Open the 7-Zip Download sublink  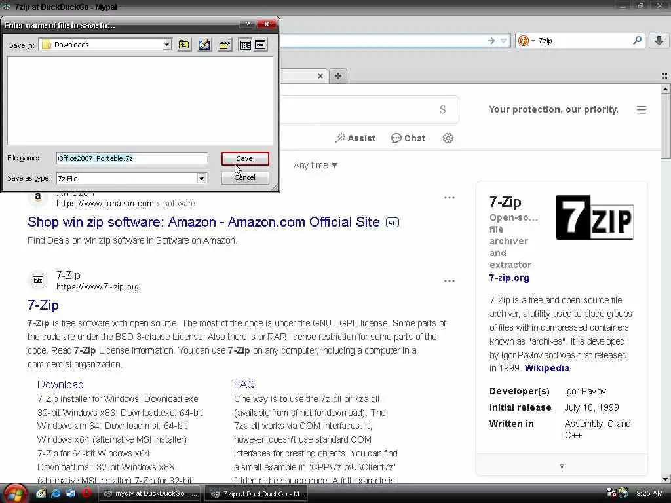click(x=60, y=384)
